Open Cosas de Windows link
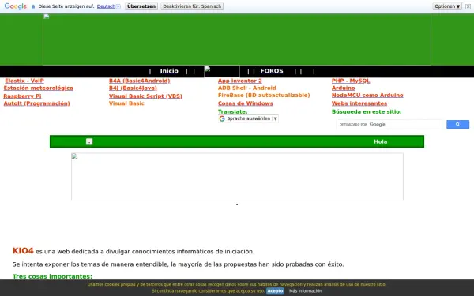The image size is (474, 296). [246, 103]
